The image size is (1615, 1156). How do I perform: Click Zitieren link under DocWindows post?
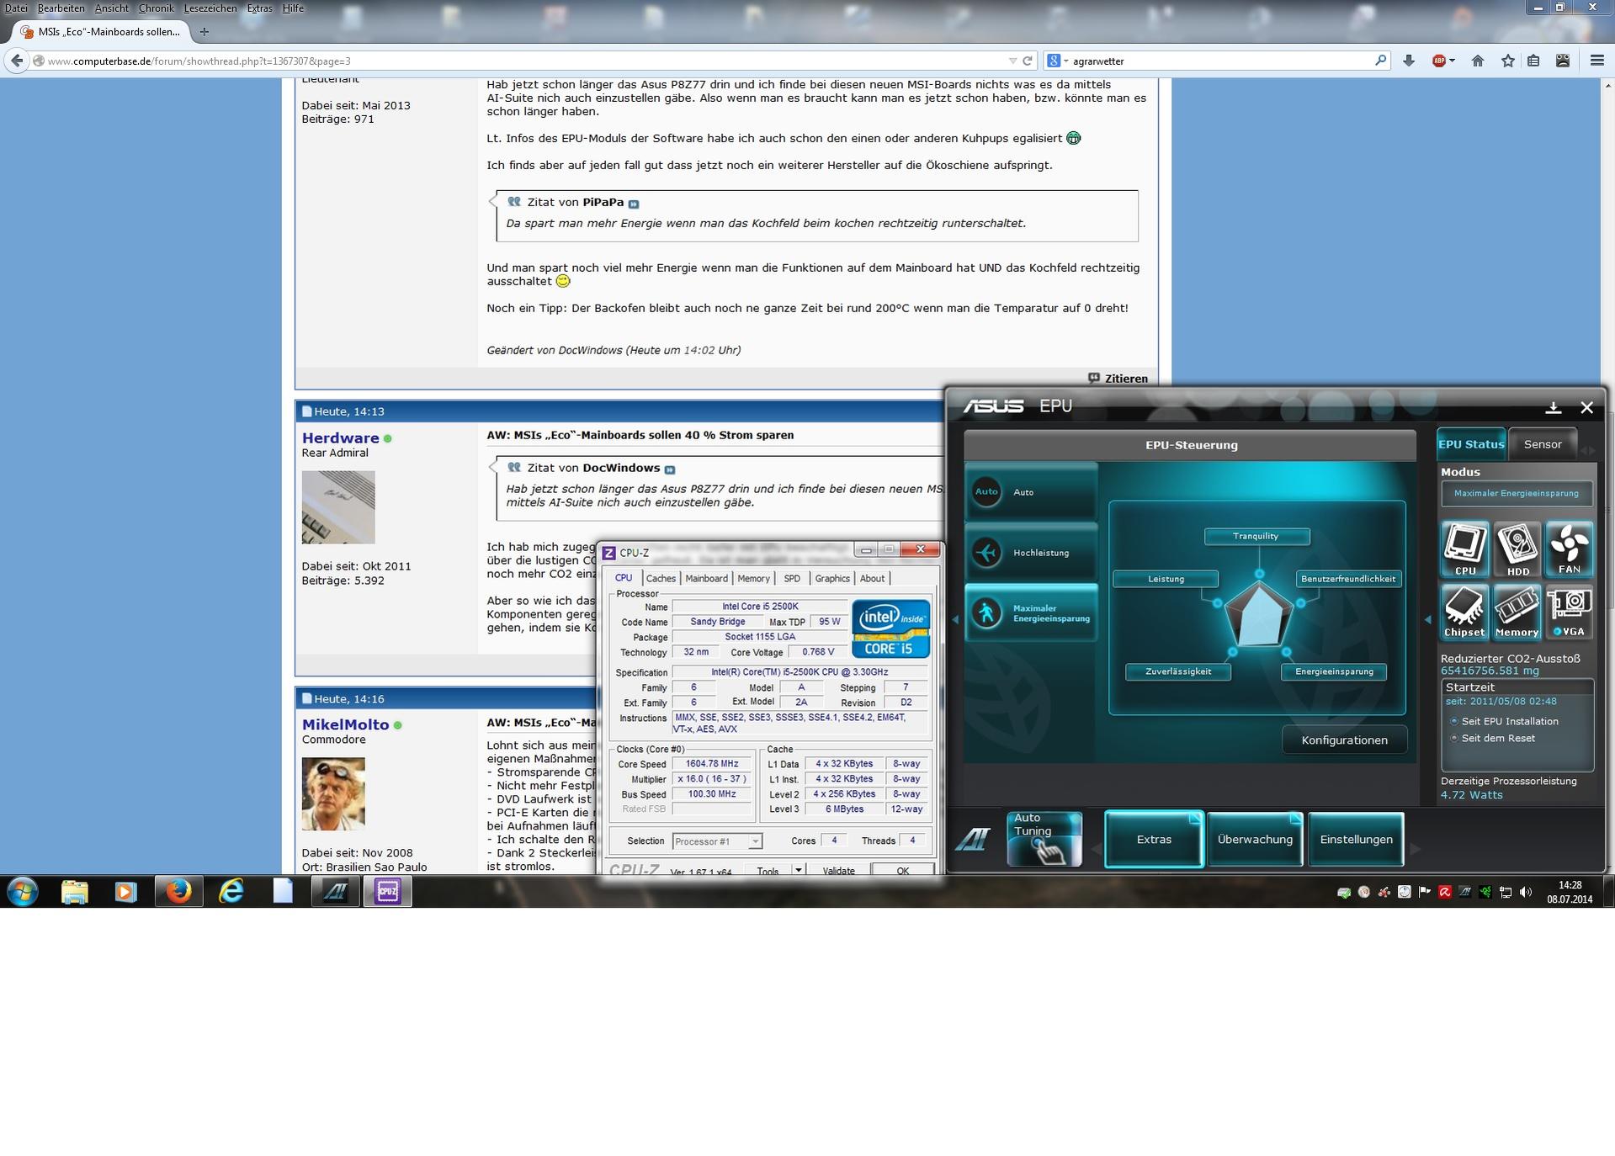click(1118, 379)
